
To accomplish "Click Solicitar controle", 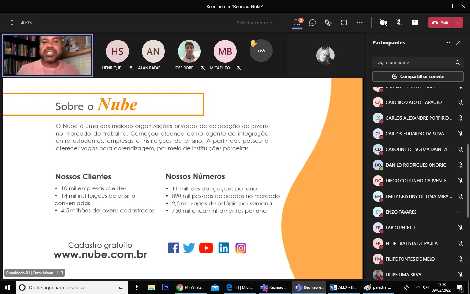I will point(254,23).
